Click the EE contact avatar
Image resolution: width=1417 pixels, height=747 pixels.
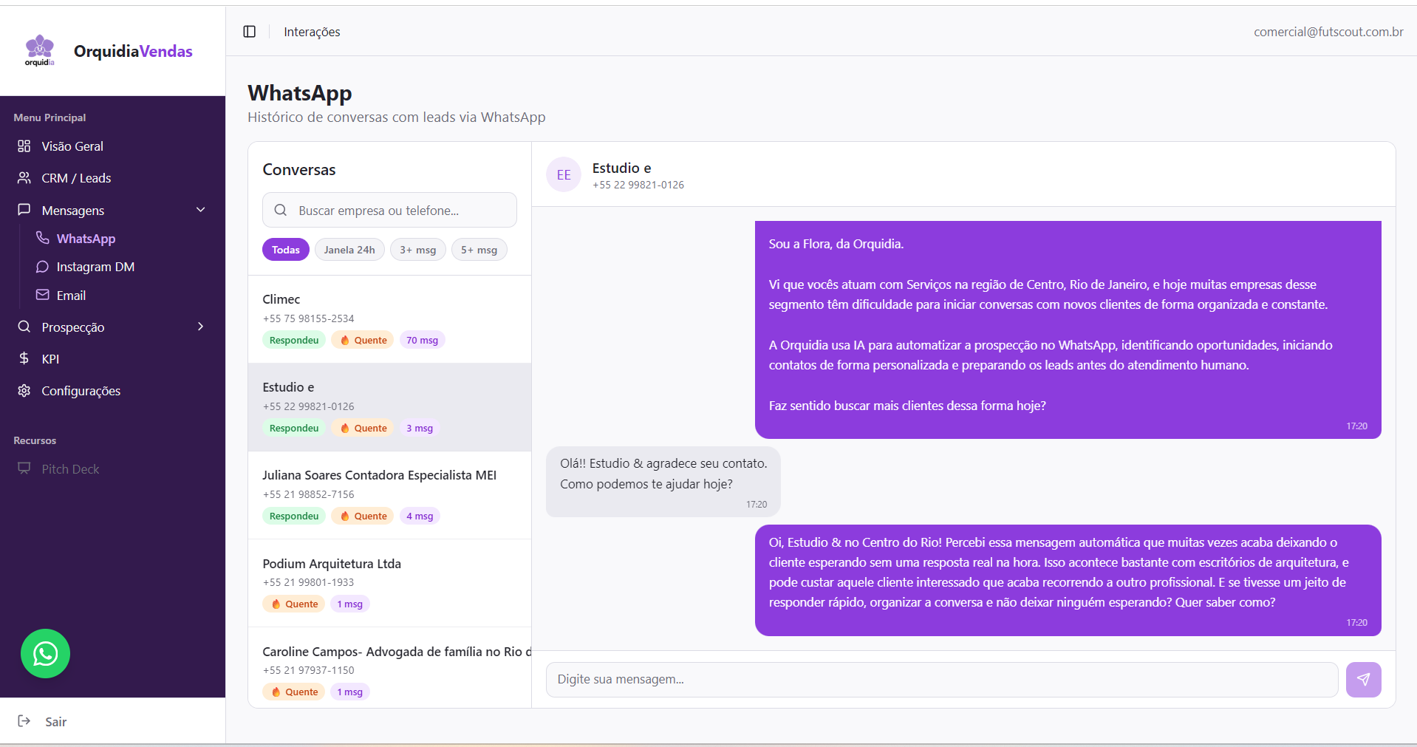click(564, 175)
